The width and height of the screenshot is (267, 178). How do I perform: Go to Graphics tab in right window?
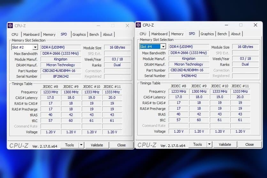(207, 34)
